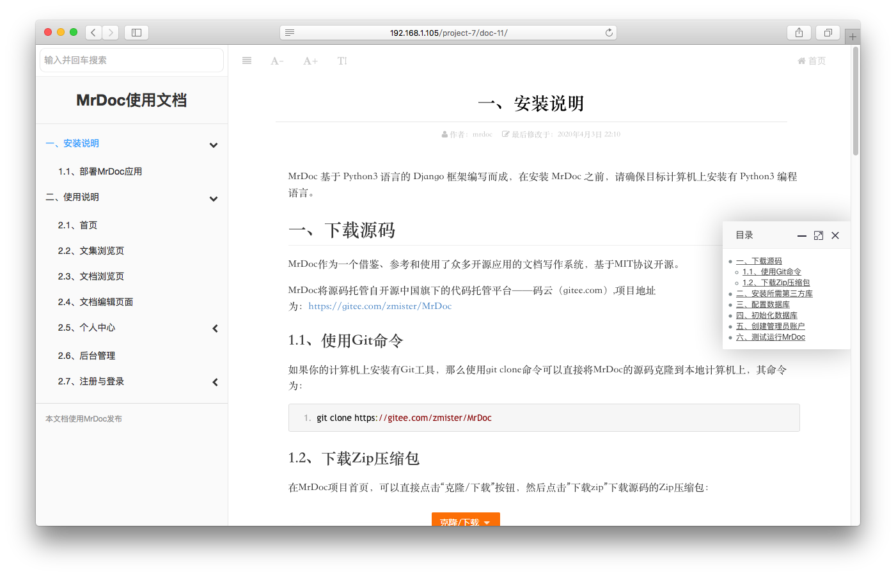
Task: Follow the gitee.com/zmister/MrDoc hyperlink in the text
Action: 380,306
